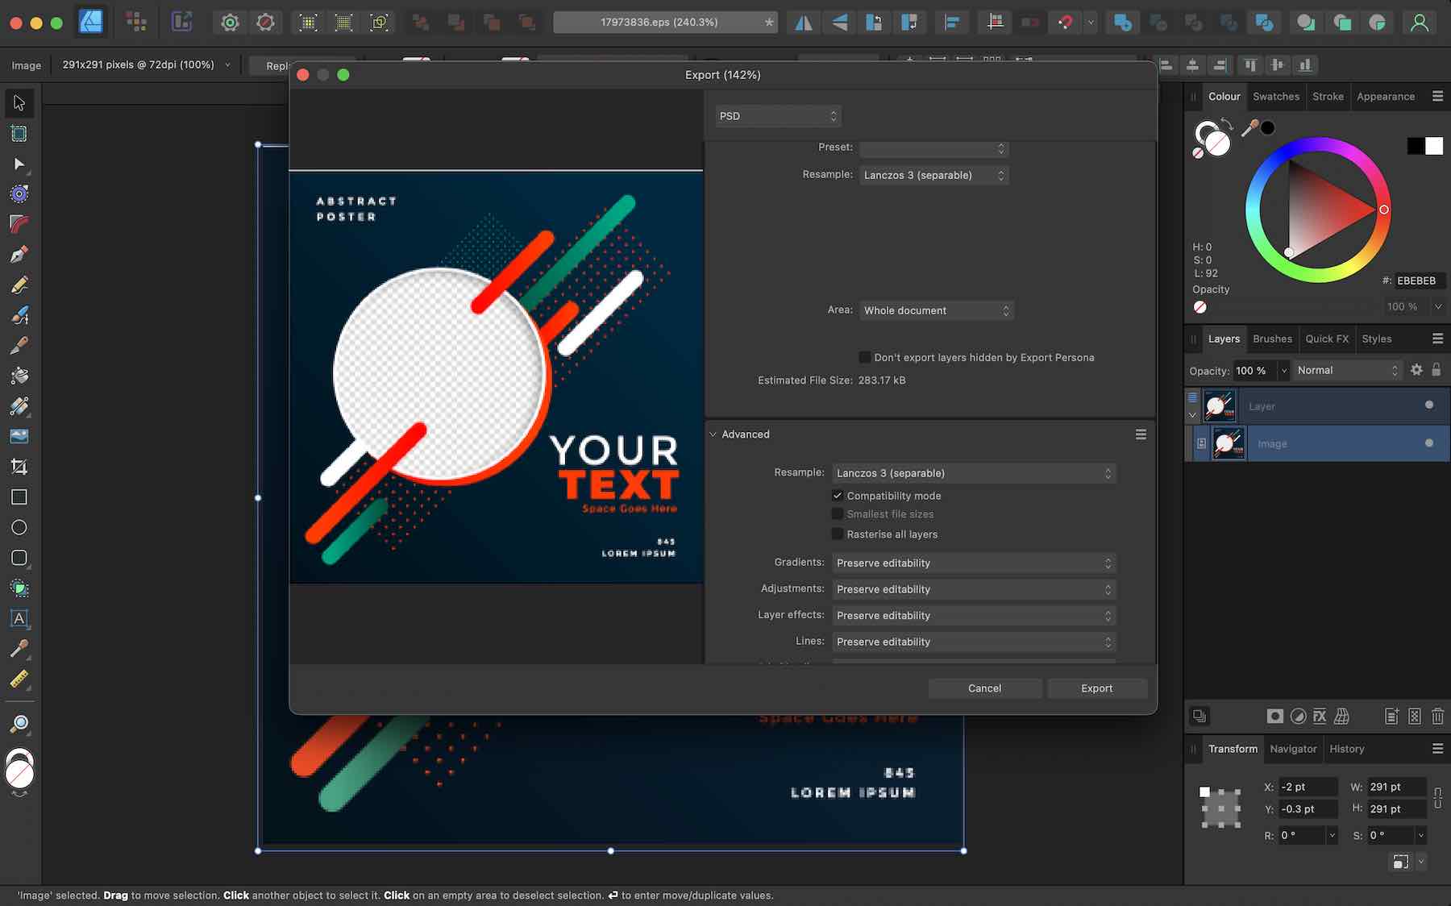This screenshot has height=906, width=1451.
Task: Select the Ellipse tool
Action: pos(19,527)
